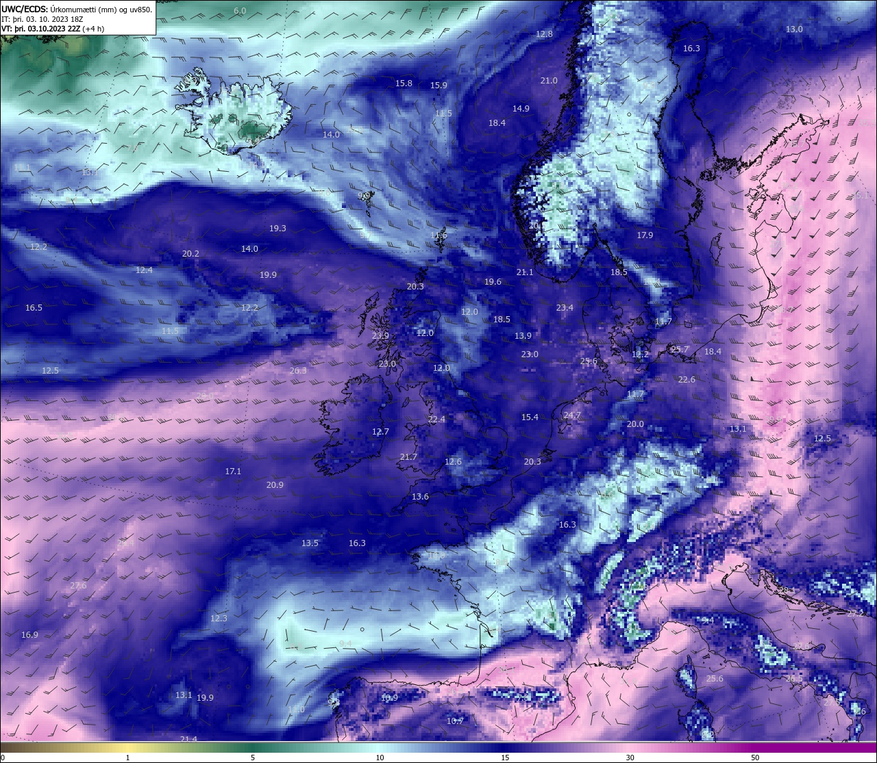Viewport: 877px width, 763px height.
Task: Click the 12.3 value label
Action: point(219,619)
